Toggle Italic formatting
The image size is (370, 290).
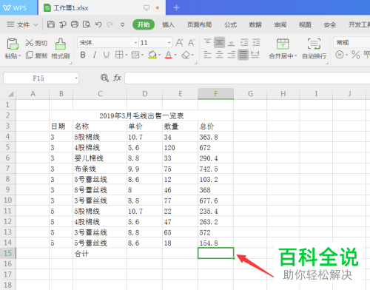tap(95, 55)
